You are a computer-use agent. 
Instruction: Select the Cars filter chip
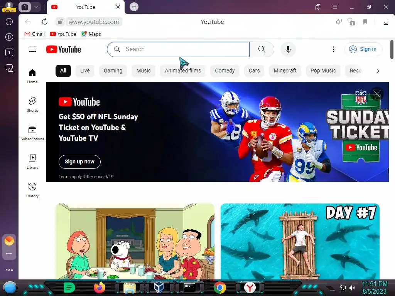tap(254, 71)
